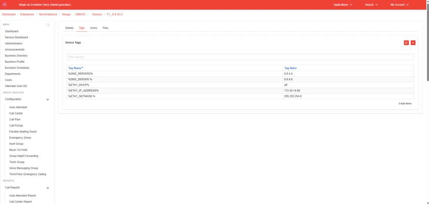The height and width of the screenshot is (204, 429).
Task: Switch to the Users tab
Action: coord(94,28)
